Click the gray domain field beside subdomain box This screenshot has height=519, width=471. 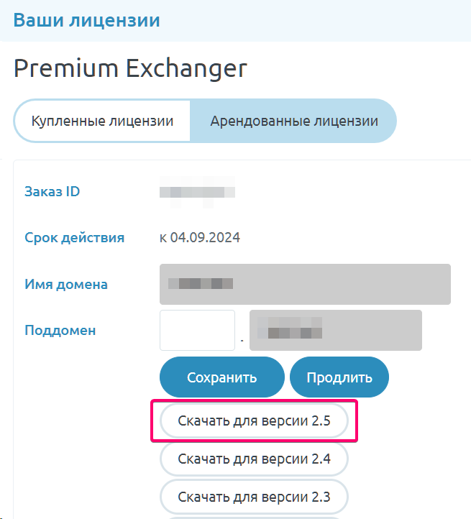[x=335, y=331]
